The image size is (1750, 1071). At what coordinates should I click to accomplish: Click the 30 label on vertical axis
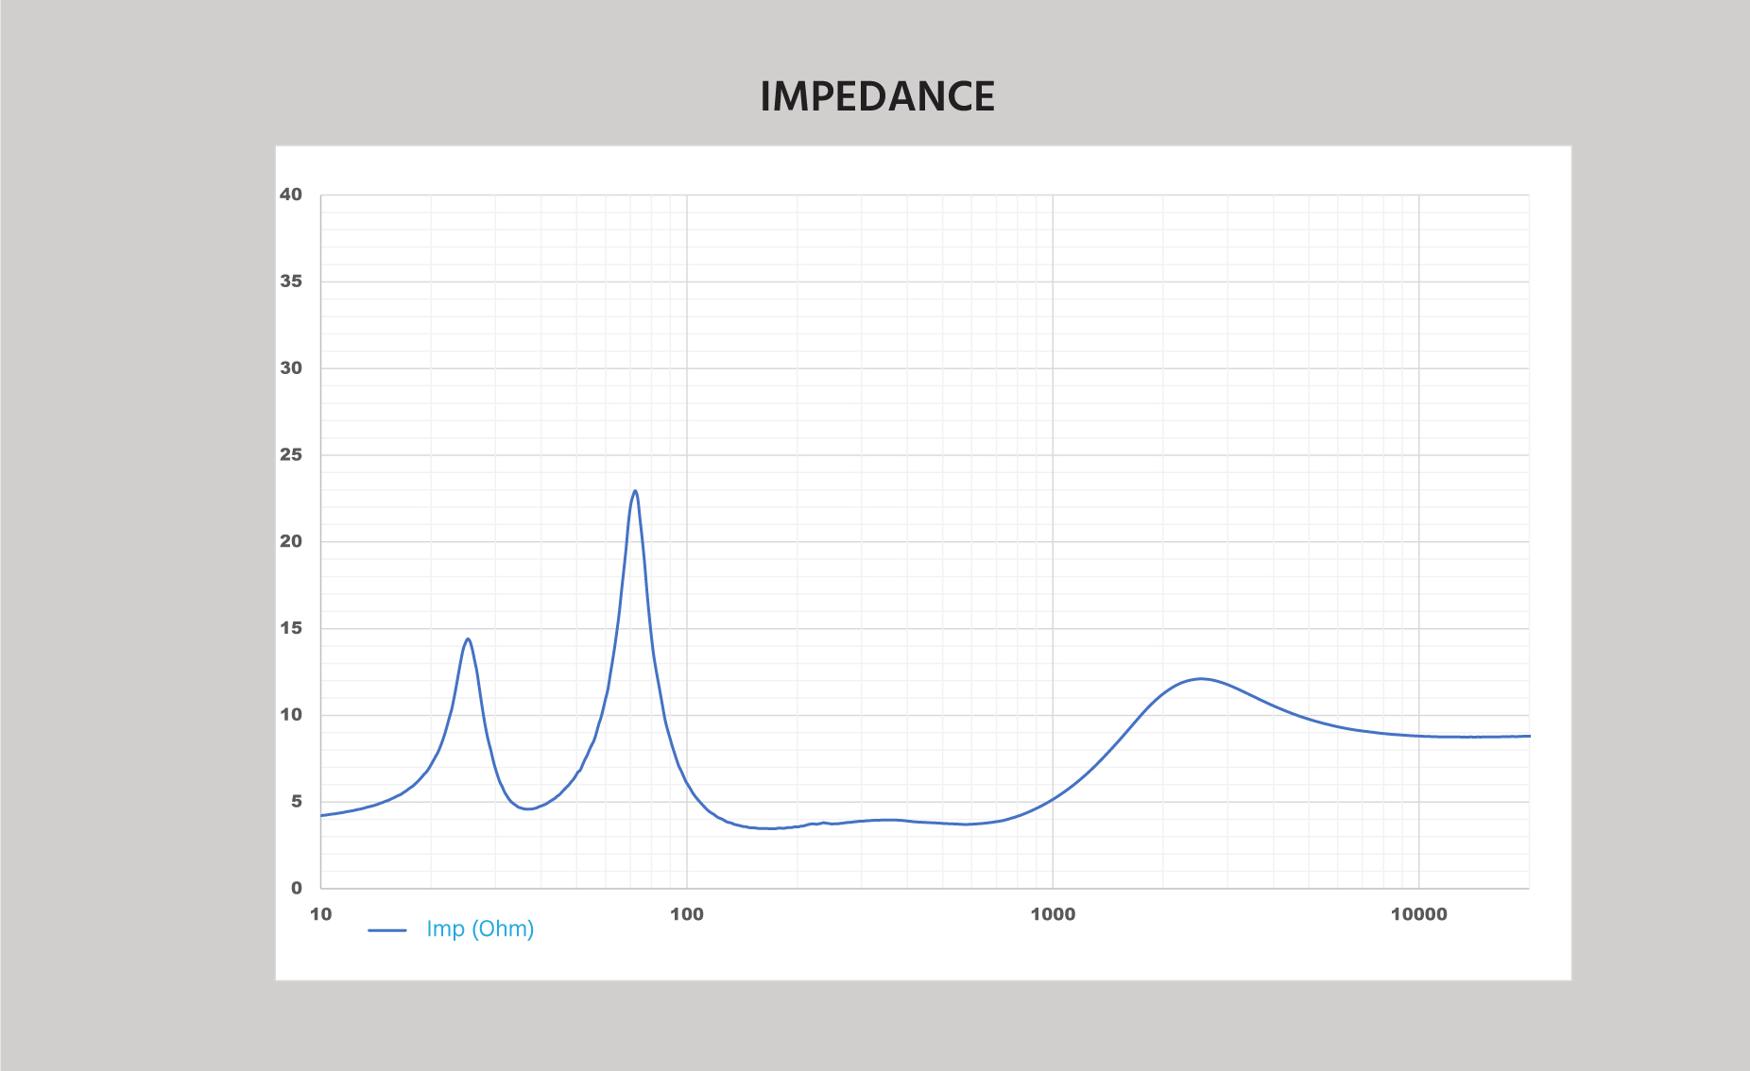(291, 368)
